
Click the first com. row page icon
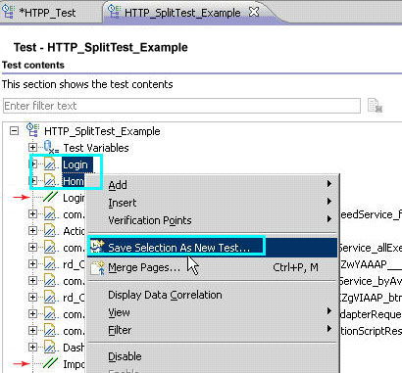50,214
